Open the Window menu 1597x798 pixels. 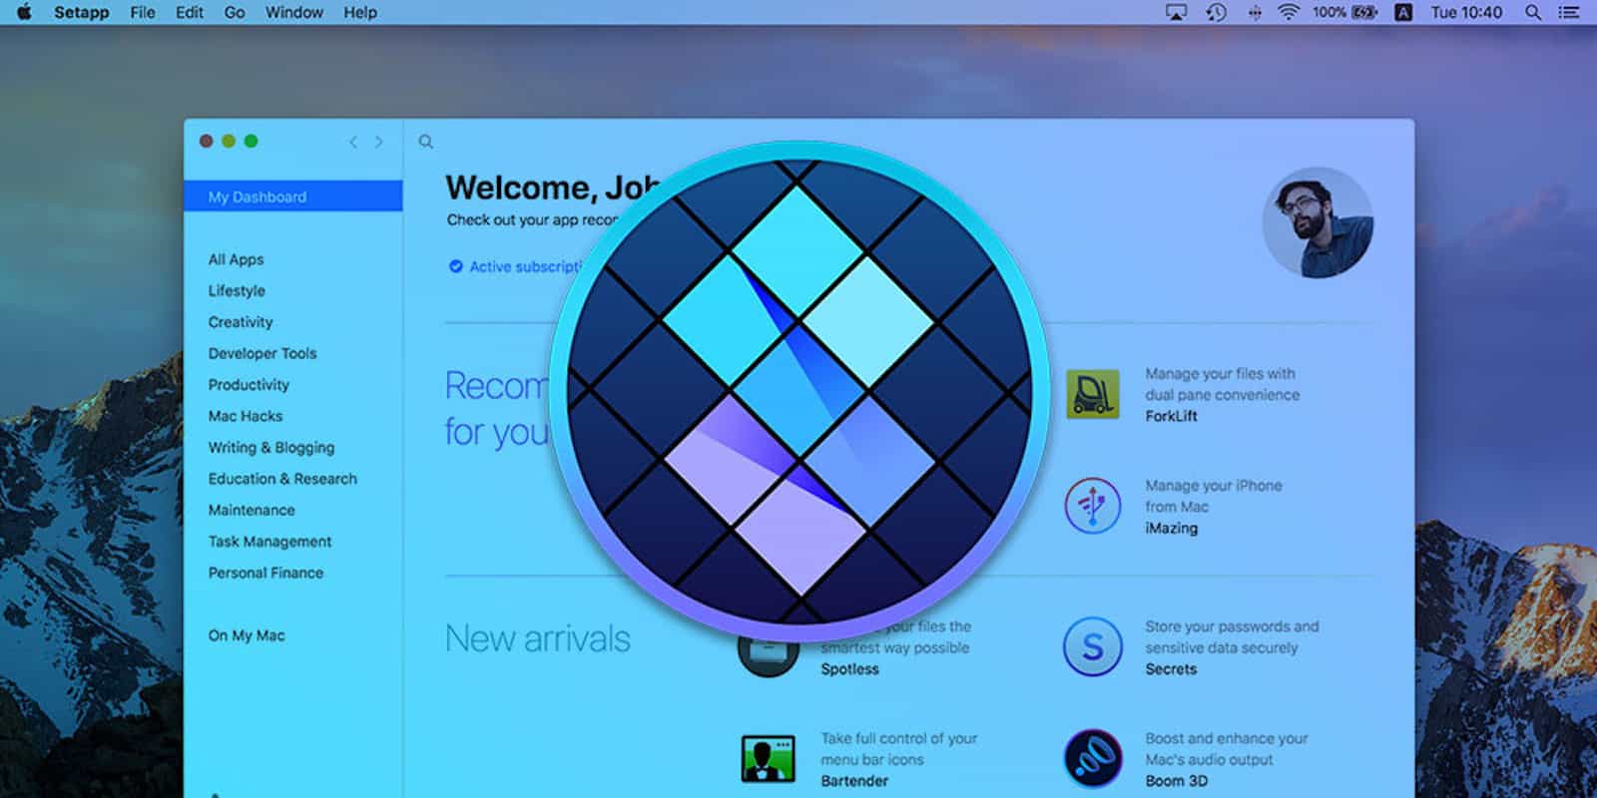pos(293,13)
